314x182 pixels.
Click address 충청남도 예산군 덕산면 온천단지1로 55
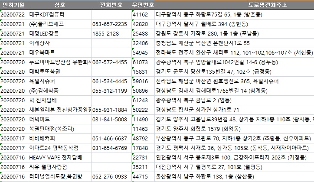click(203, 43)
